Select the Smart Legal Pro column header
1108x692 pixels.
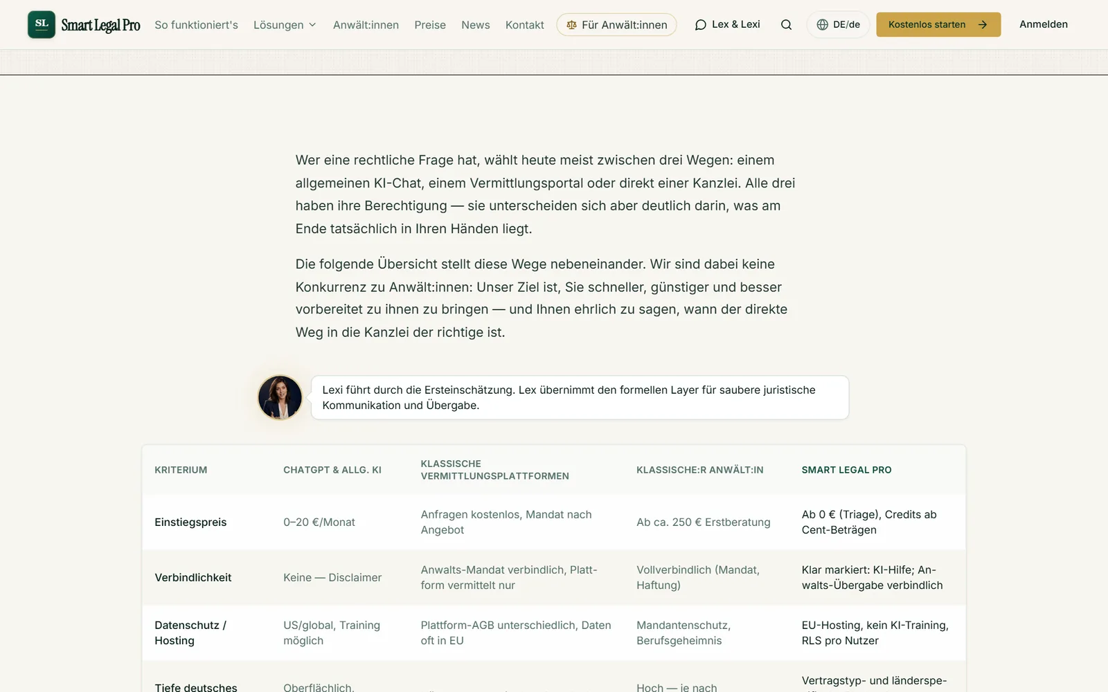[x=846, y=470]
